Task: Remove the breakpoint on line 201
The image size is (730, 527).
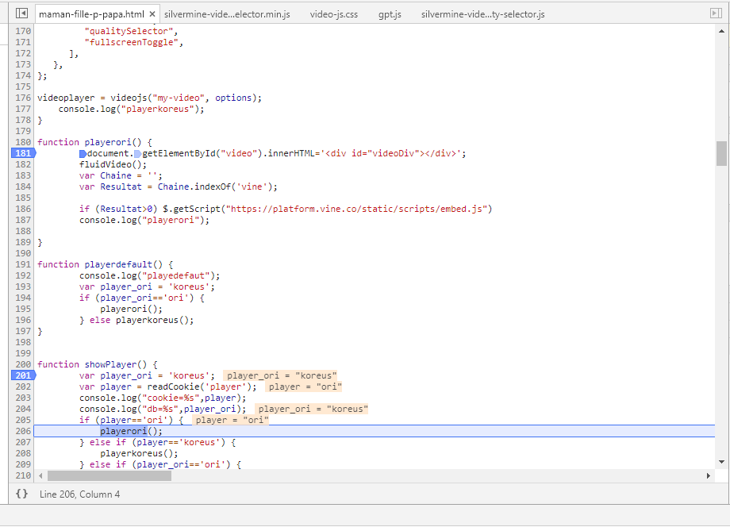Action: coord(22,375)
